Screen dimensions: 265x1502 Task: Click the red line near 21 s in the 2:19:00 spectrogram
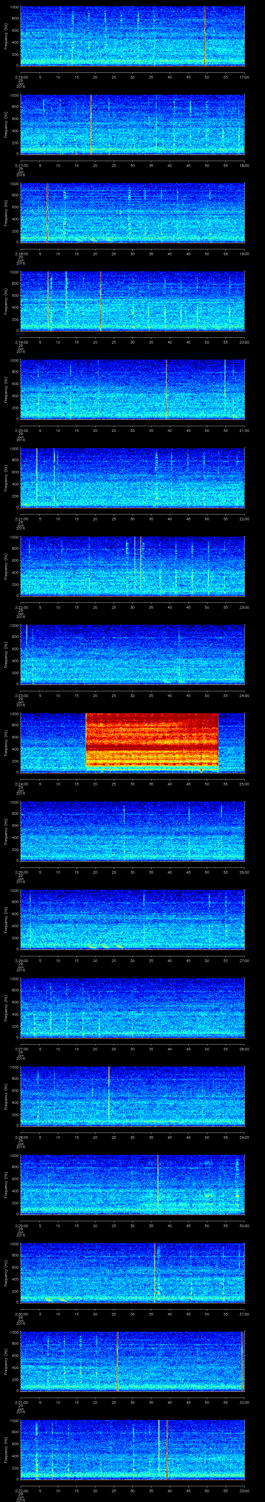[x=100, y=301]
